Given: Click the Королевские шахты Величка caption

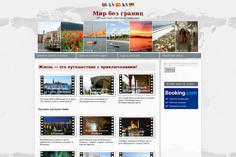Looking at the screenshot, I should (96, 142).
